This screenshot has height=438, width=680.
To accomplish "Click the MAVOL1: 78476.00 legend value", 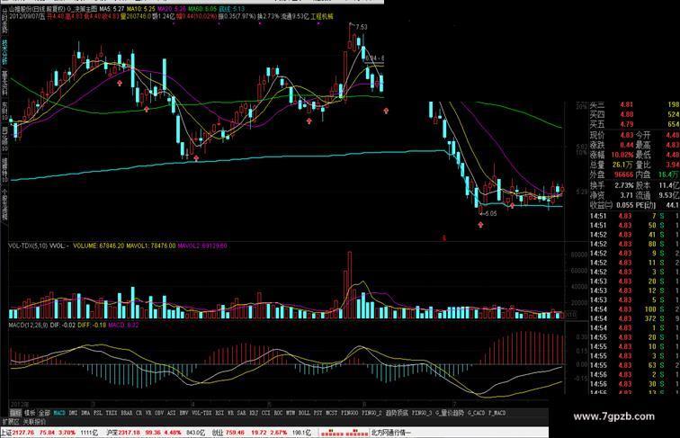I will tap(151, 246).
